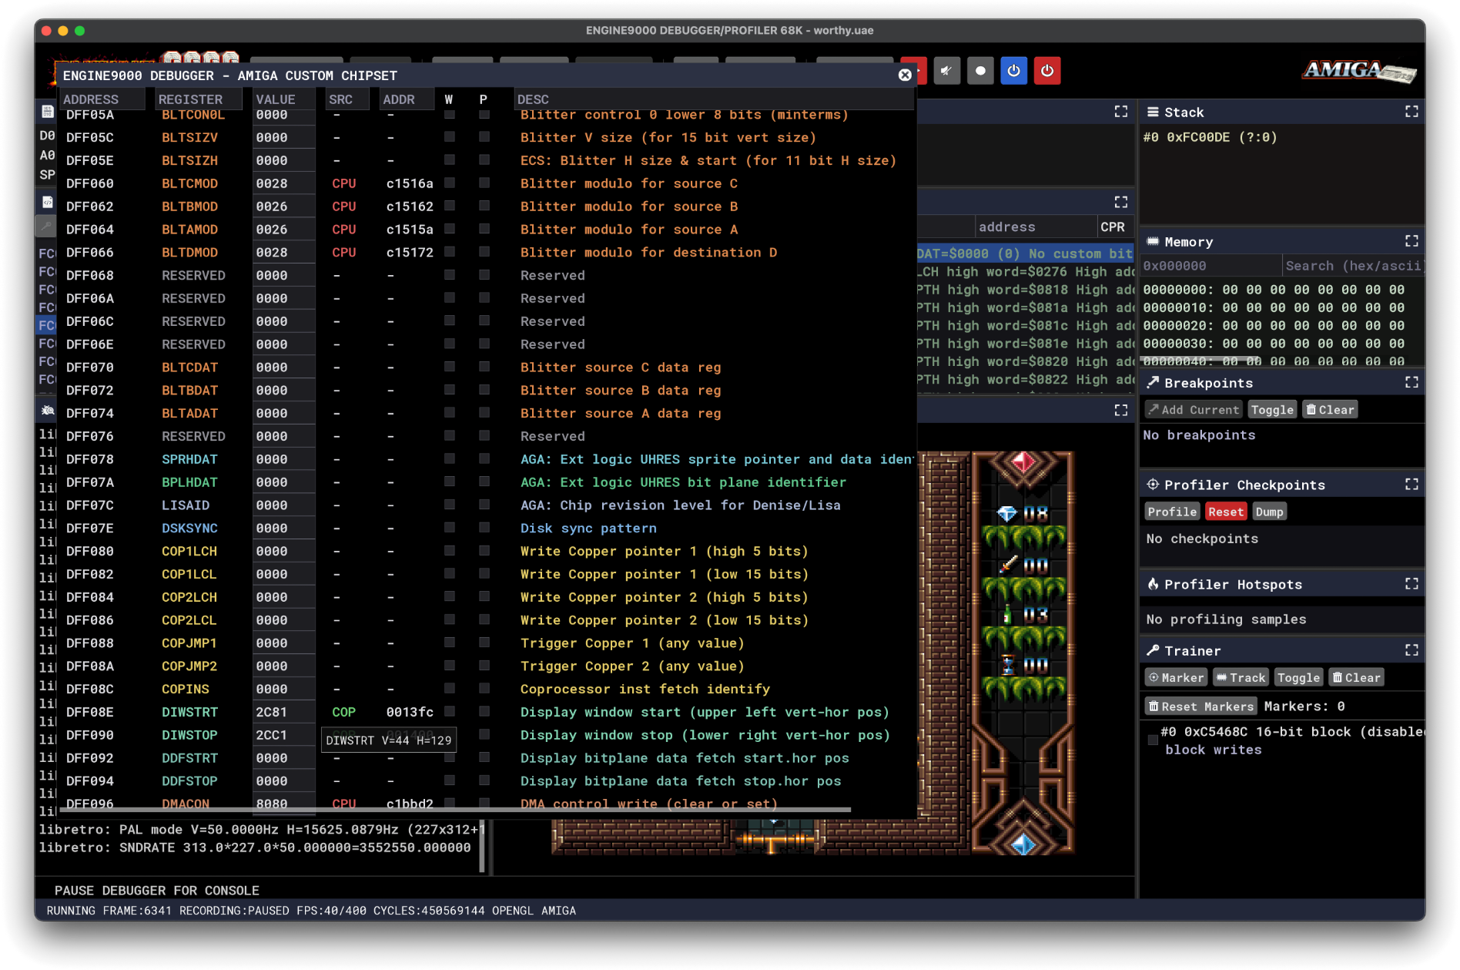Click the red Reset profiler button
1460x970 pixels.
[x=1225, y=512]
